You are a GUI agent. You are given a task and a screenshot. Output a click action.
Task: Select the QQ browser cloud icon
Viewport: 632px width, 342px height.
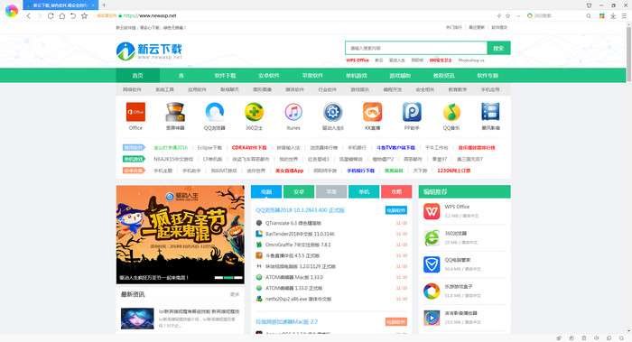click(215, 112)
